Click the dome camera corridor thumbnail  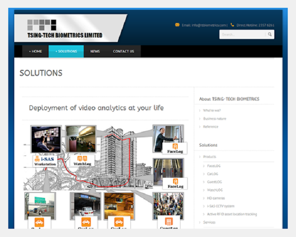(81, 139)
